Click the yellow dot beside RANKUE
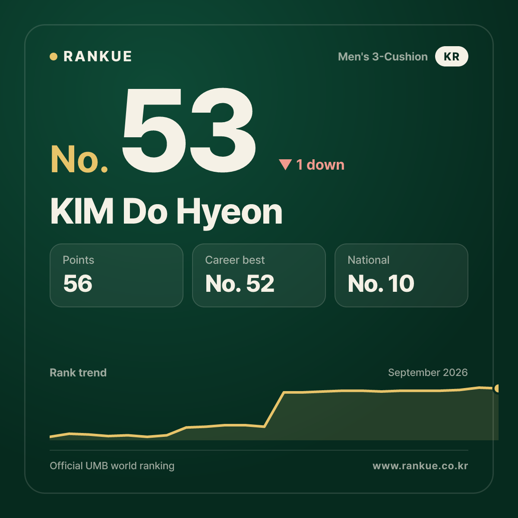The height and width of the screenshot is (518, 518). click(x=54, y=57)
